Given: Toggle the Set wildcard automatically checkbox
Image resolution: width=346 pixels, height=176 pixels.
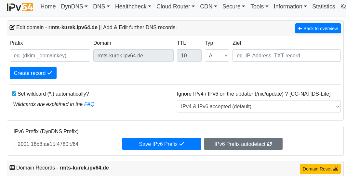Looking at the screenshot, I should (x=14, y=94).
